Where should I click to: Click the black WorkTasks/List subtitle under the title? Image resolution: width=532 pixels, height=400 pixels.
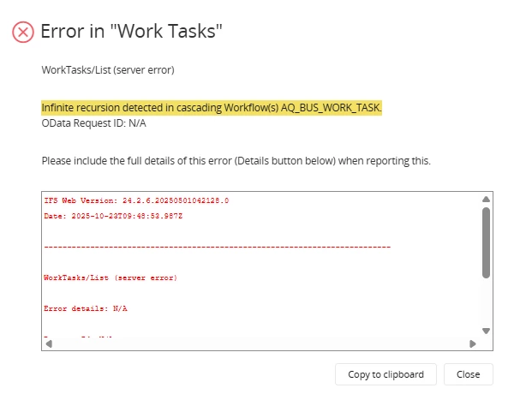coord(108,69)
